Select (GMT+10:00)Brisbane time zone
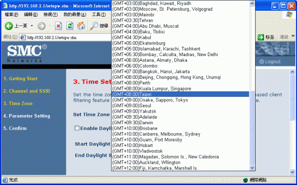This screenshot has width=297, height=185. [181, 128]
